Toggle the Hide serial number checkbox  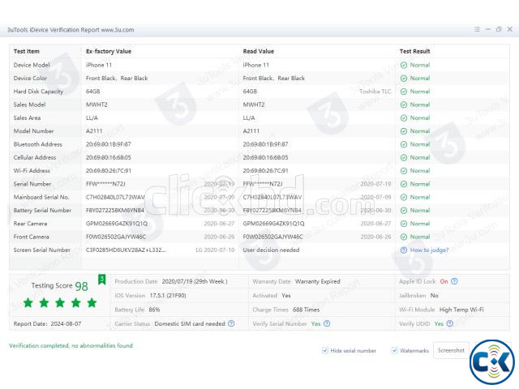(325, 350)
